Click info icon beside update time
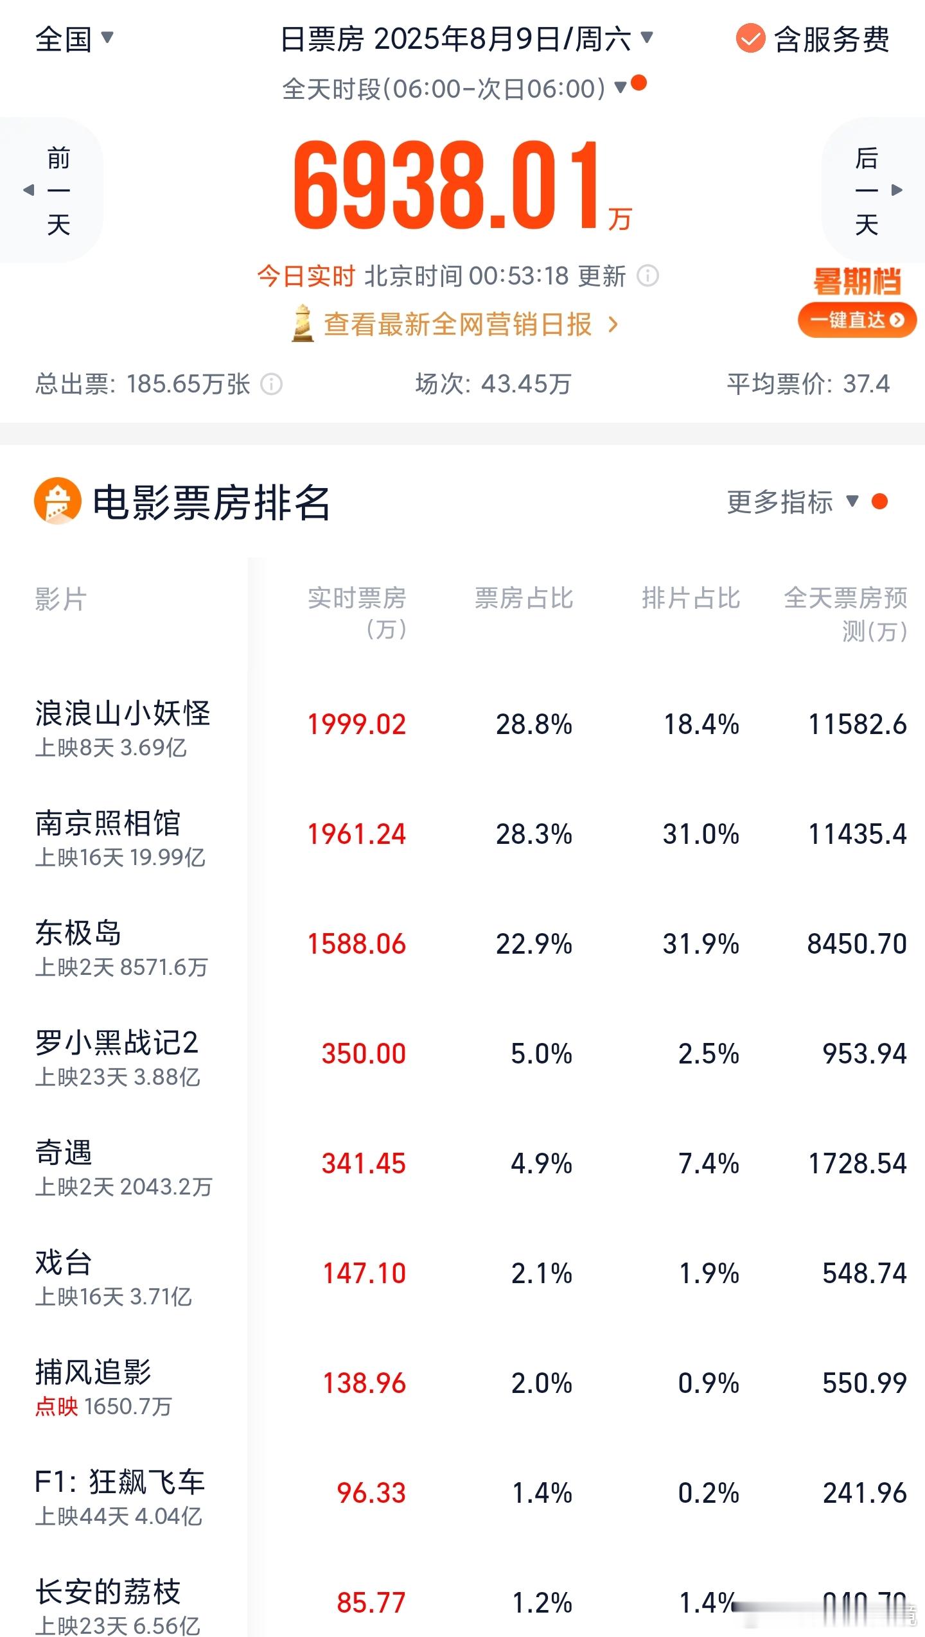This screenshot has height=1637, width=925. point(647,276)
